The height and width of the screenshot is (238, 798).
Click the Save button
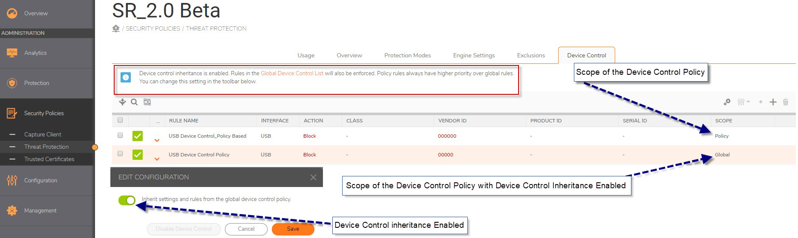(x=293, y=229)
